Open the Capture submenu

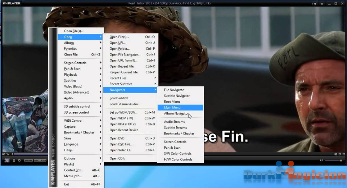[x=80, y=126]
